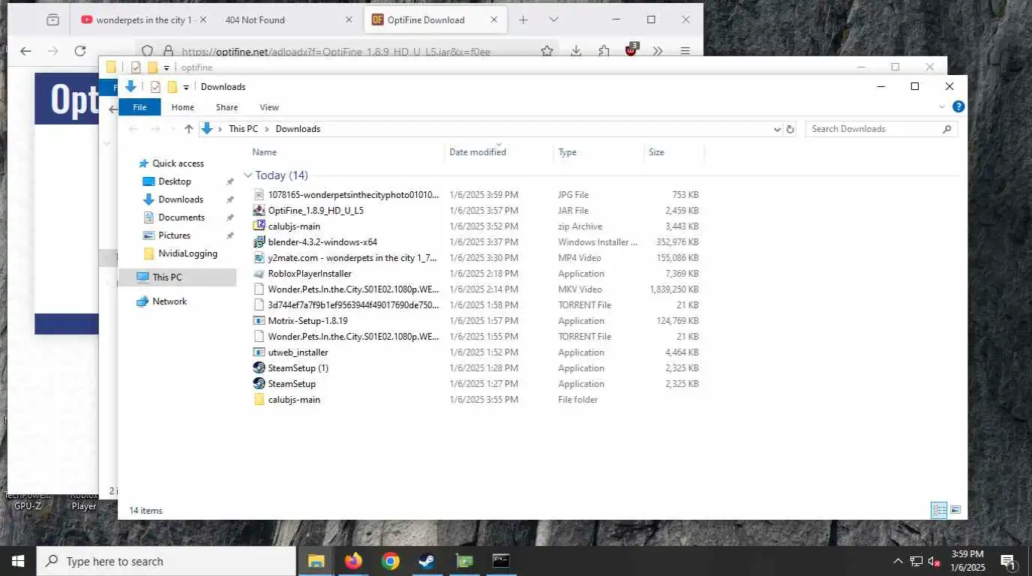Open the File ribbon tab
The height and width of the screenshot is (576, 1032).
click(139, 107)
